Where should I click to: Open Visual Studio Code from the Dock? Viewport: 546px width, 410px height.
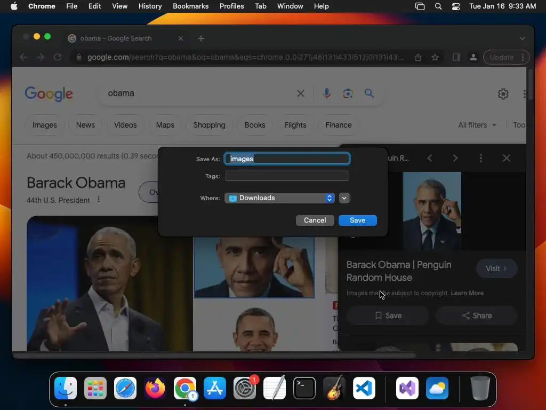tap(364, 388)
